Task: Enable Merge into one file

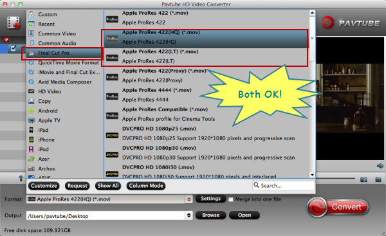Action: click(231, 199)
